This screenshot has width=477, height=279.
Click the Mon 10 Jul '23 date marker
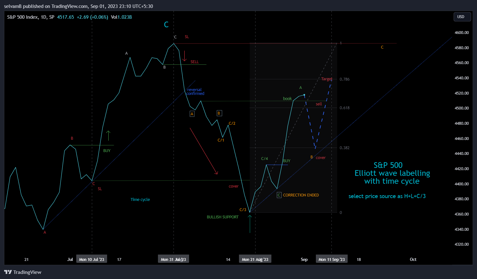[92, 259]
